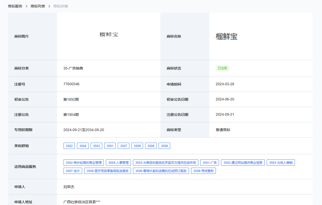Select the 35-广告销售 category value
This screenshot has height=205, width=322.
click(x=73, y=68)
